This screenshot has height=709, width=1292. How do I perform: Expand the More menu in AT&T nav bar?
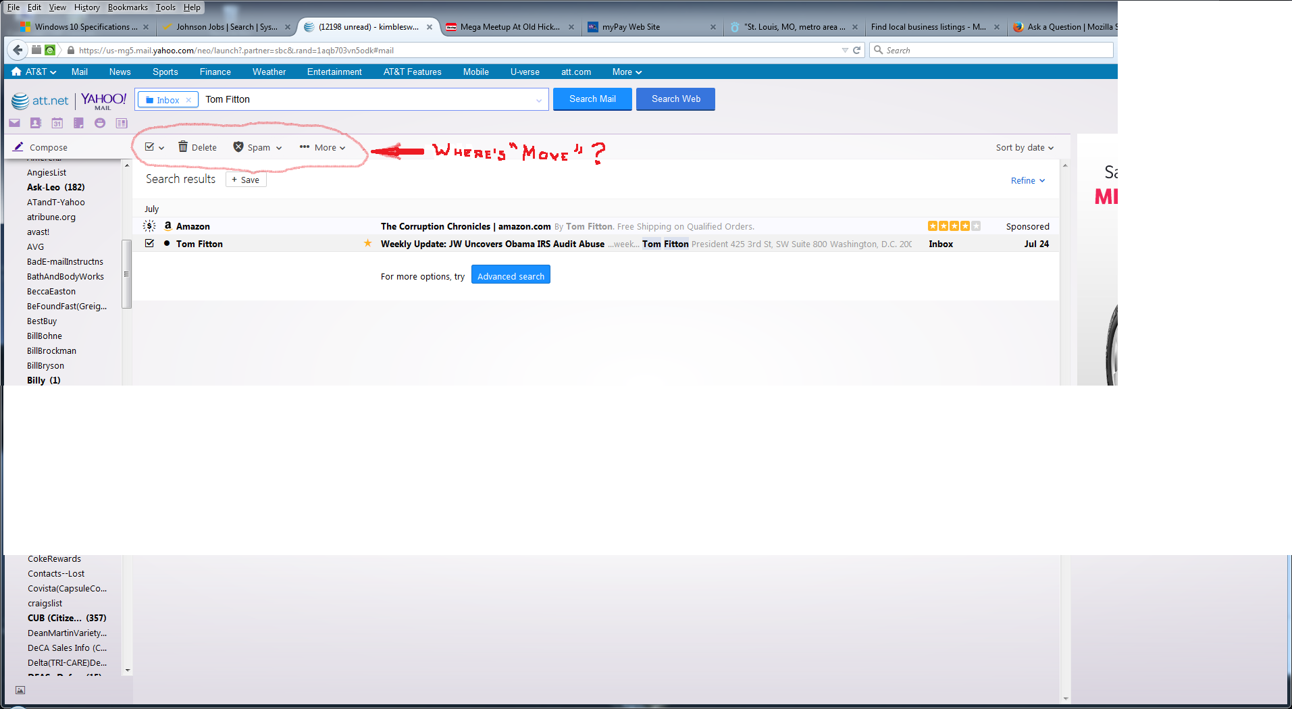pyautogui.click(x=627, y=72)
